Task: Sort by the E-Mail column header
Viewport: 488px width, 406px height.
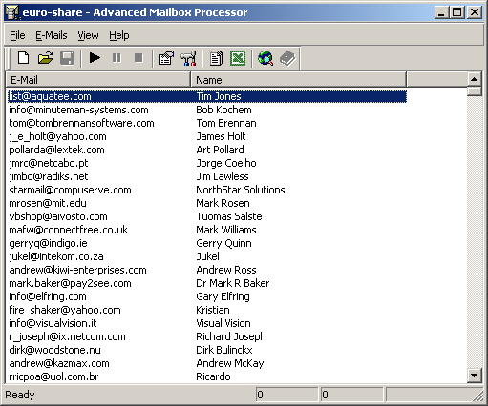Action: pos(98,79)
